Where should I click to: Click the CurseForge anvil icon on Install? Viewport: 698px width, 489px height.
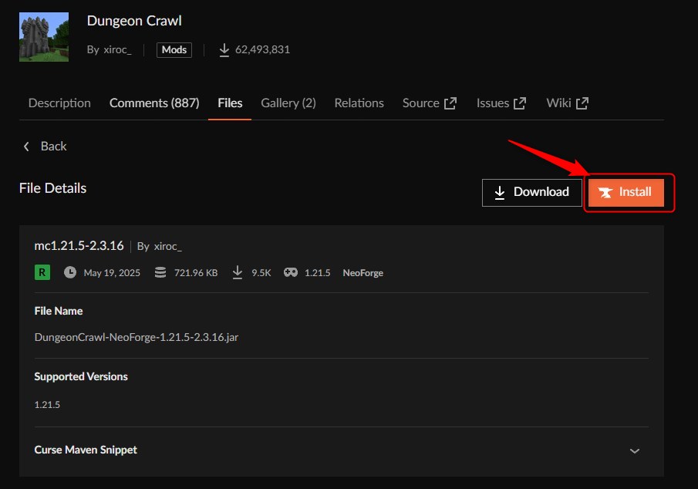point(605,192)
